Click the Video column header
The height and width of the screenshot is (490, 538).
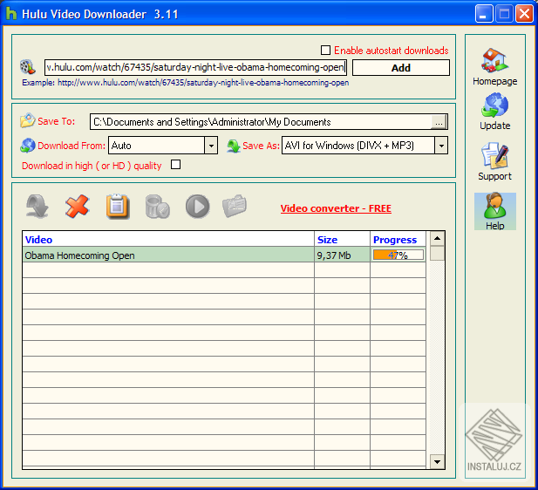[168, 239]
